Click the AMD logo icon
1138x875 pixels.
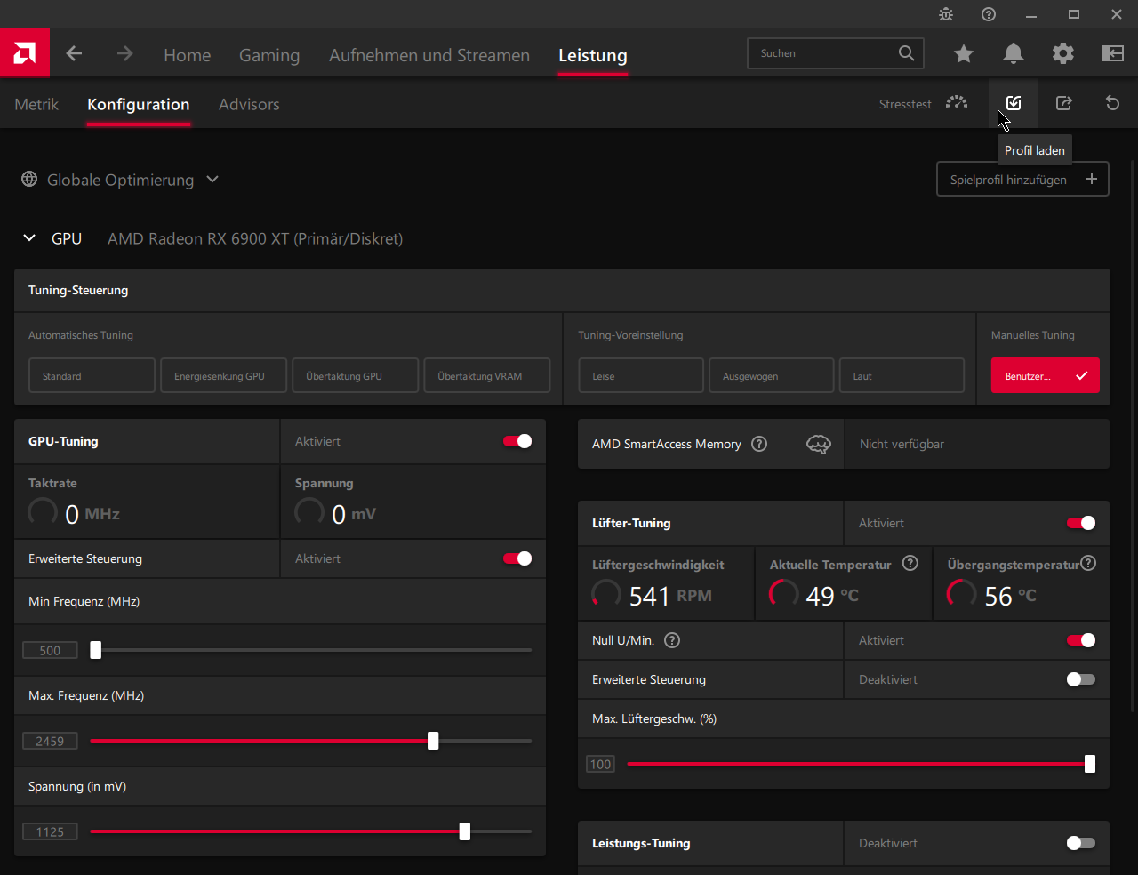(x=25, y=53)
